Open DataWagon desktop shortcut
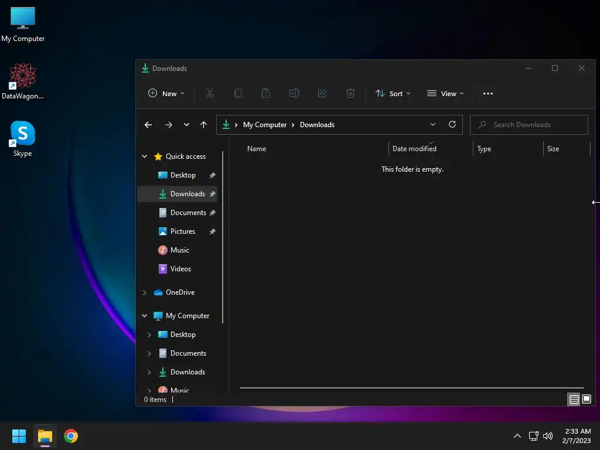The image size is (600, 450). tap(23, 81)
